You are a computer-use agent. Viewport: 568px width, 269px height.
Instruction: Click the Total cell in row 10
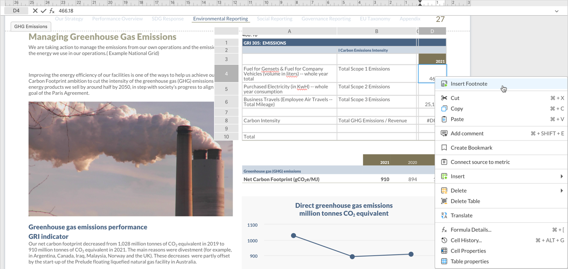point(289,137)
